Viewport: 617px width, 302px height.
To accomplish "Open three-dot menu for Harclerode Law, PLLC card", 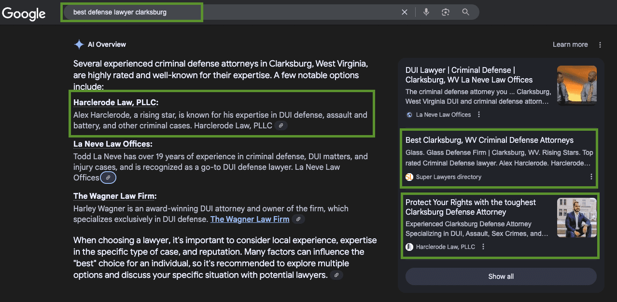I will (x=483, y=247).
